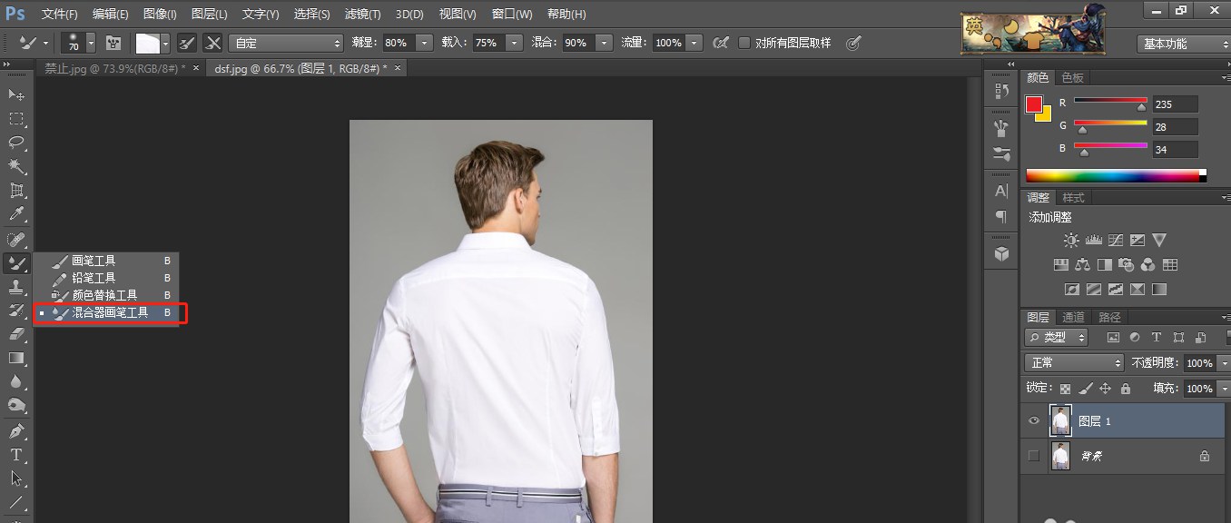Screen dimensions: 1231x523
Task: Show the 背景 layer
Action: coord(1033,455)
